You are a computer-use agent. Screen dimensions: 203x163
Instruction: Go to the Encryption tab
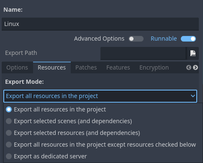pyautogui.click(x=154, y=67)
